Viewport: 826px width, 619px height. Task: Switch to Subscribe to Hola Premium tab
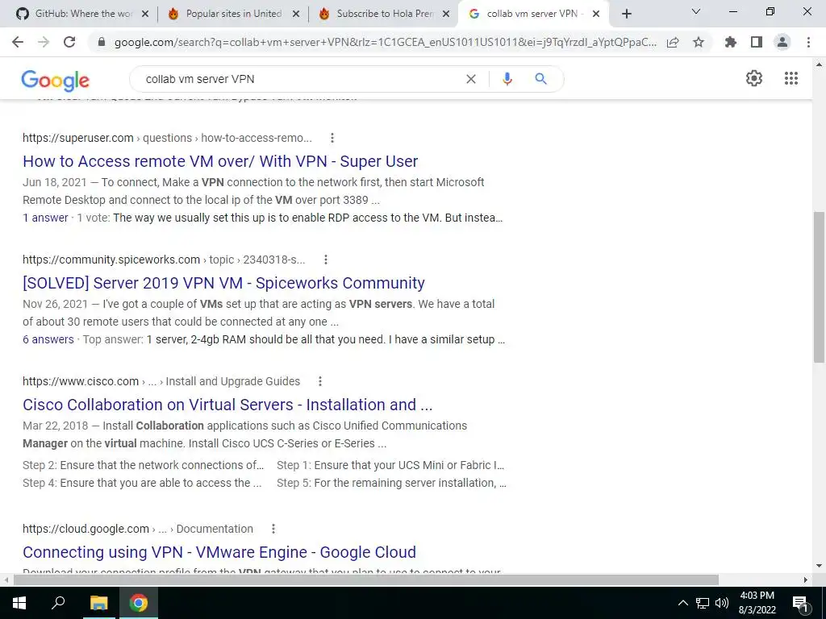click(385, 14)
